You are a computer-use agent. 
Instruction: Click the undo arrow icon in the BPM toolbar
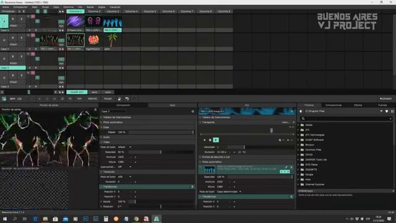click(127, 98)
